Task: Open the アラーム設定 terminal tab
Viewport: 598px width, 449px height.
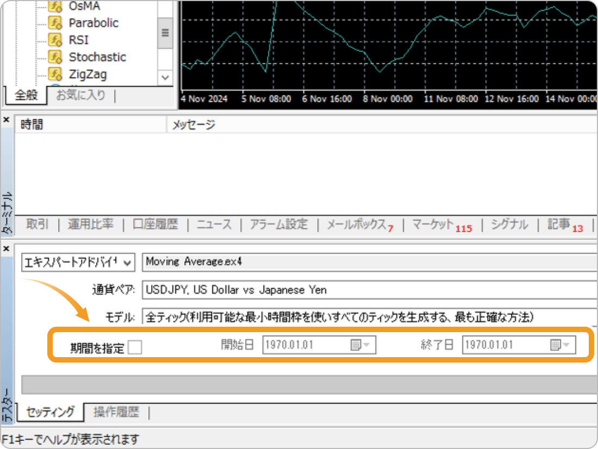Action: pyautogui.click(x=279, y=224)
